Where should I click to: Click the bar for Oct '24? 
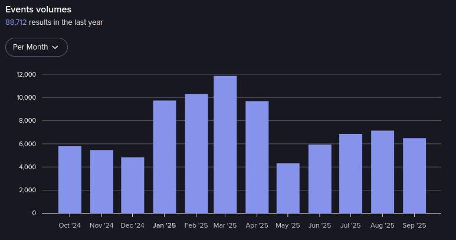(70, 179)
